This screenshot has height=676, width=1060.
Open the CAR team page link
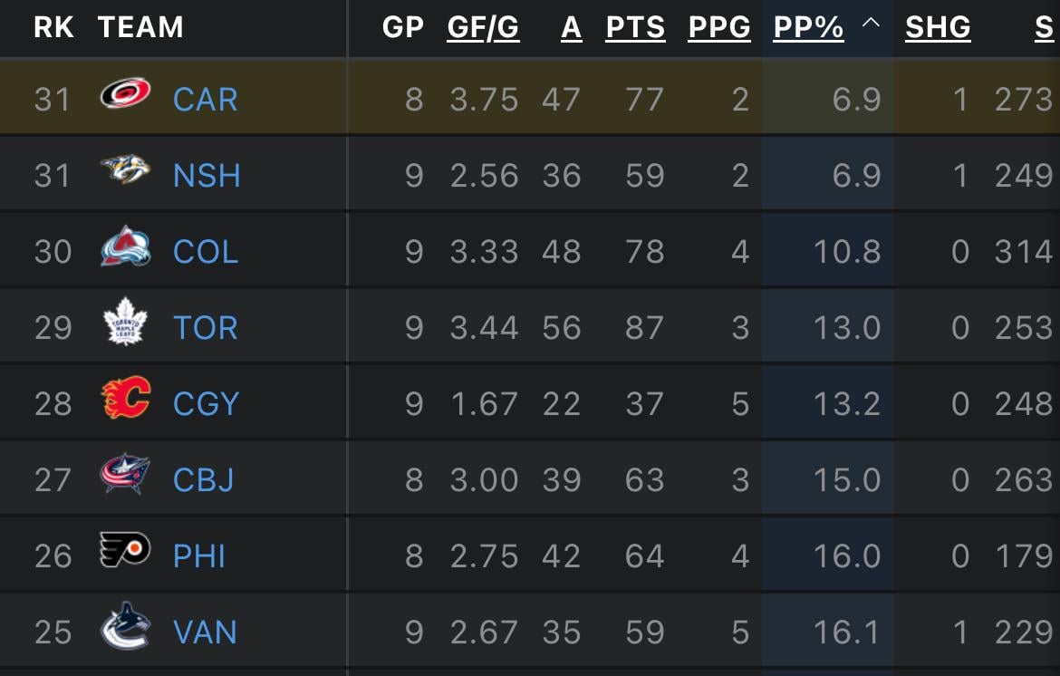pyautogui.click(x=204, y=98)
